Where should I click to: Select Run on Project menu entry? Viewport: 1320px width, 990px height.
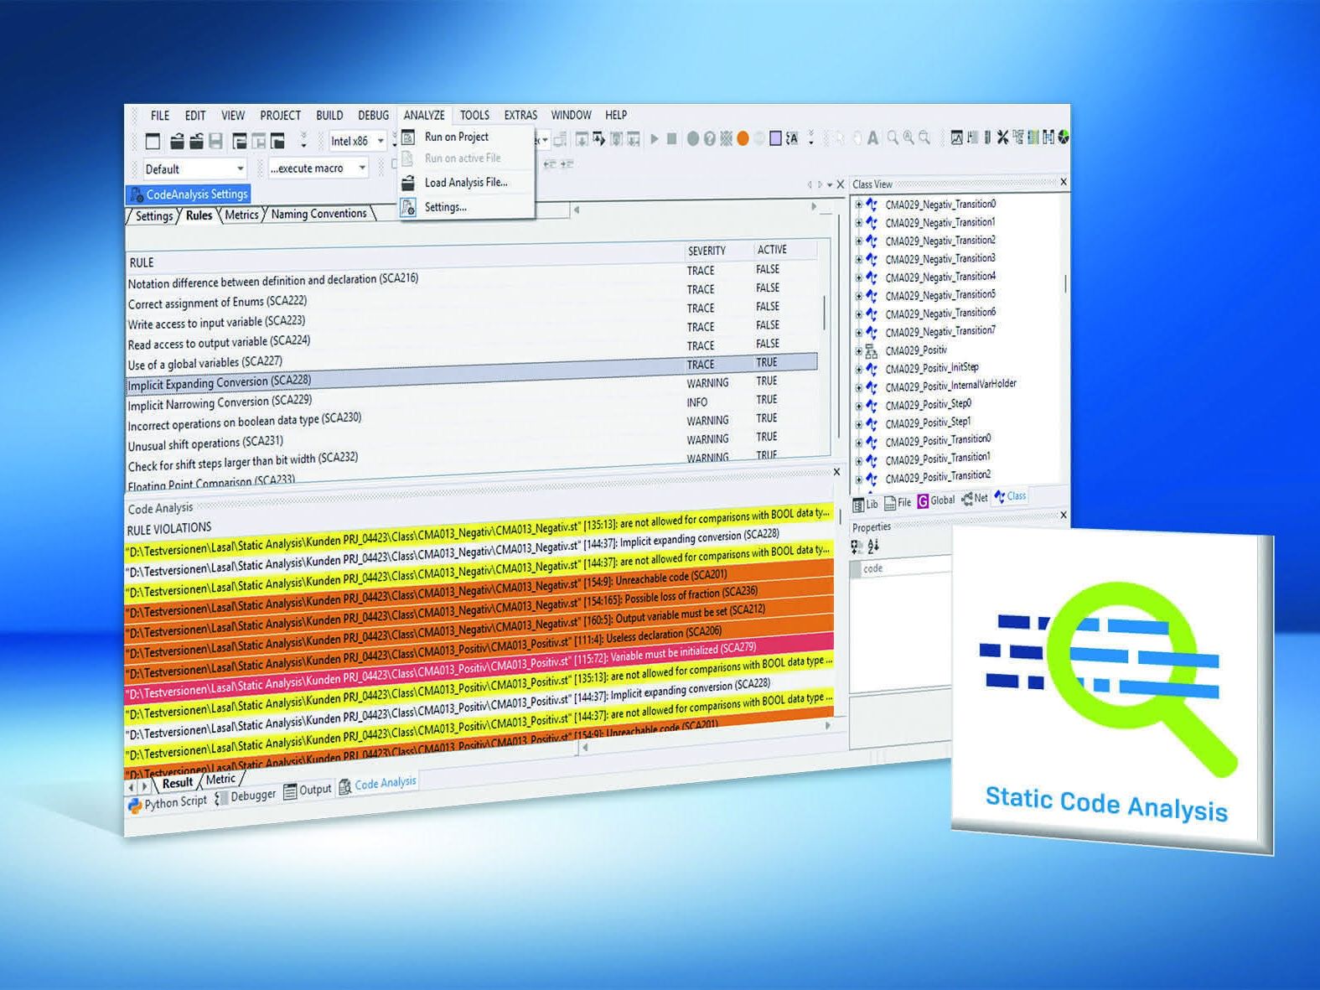tap(456, 137)
